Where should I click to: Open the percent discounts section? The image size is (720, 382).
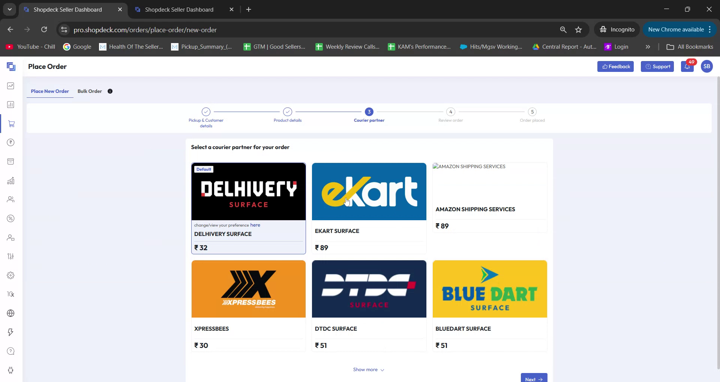tap(11, 218)
